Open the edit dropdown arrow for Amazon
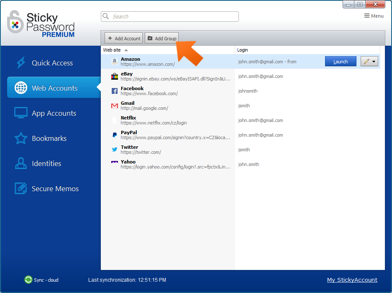392x293 pixels. tap(374, 61)
